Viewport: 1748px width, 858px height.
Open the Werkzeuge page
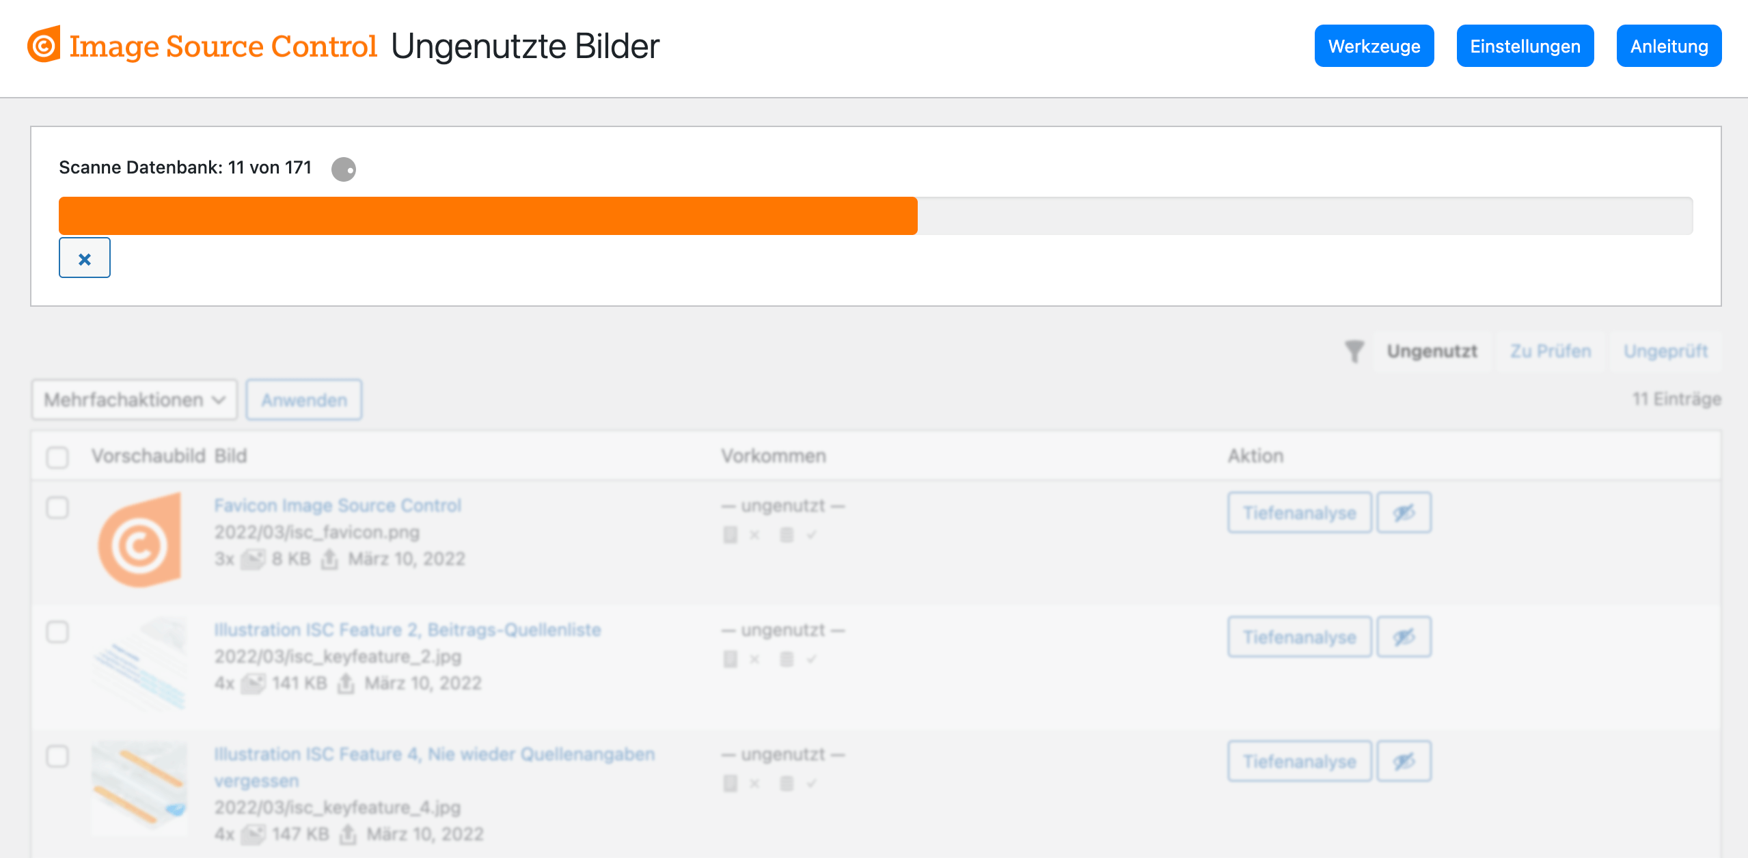click(1374, 46)
